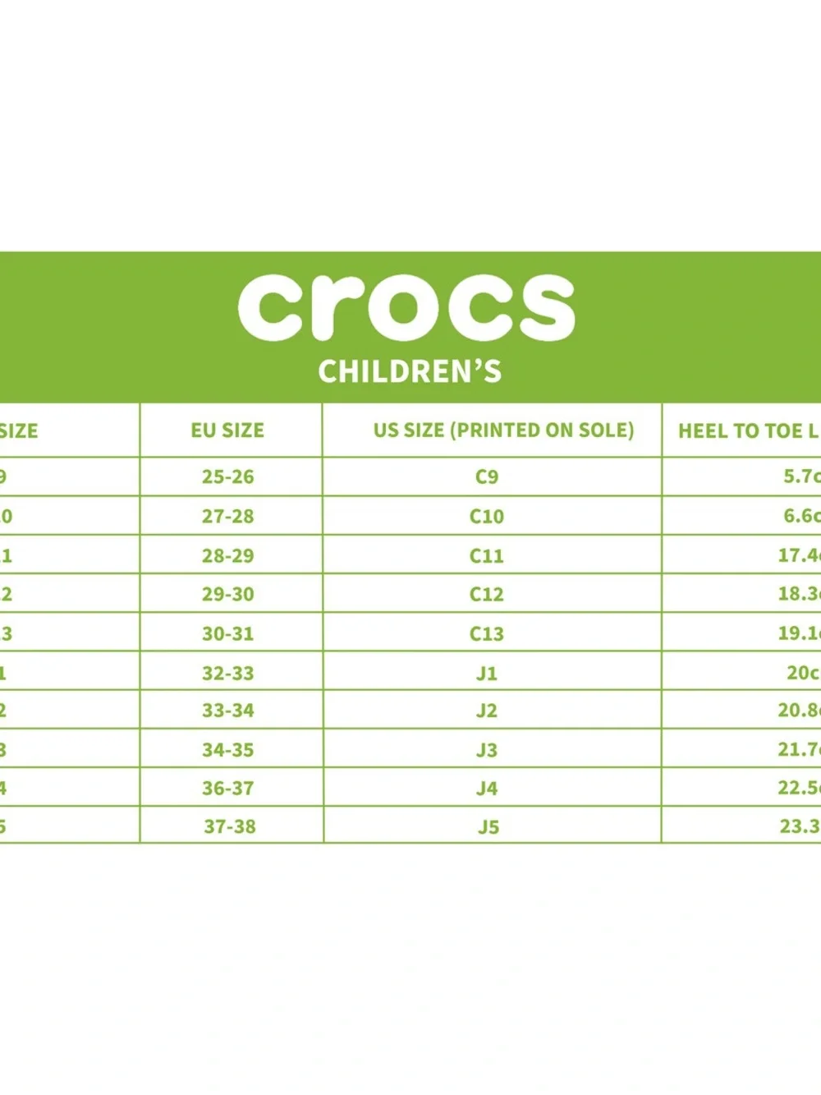This screenshot has width=821, height=1095.
Task: Click the US SIZE (PRINTED ON SOLE) header
Action: tap(503, 430)
